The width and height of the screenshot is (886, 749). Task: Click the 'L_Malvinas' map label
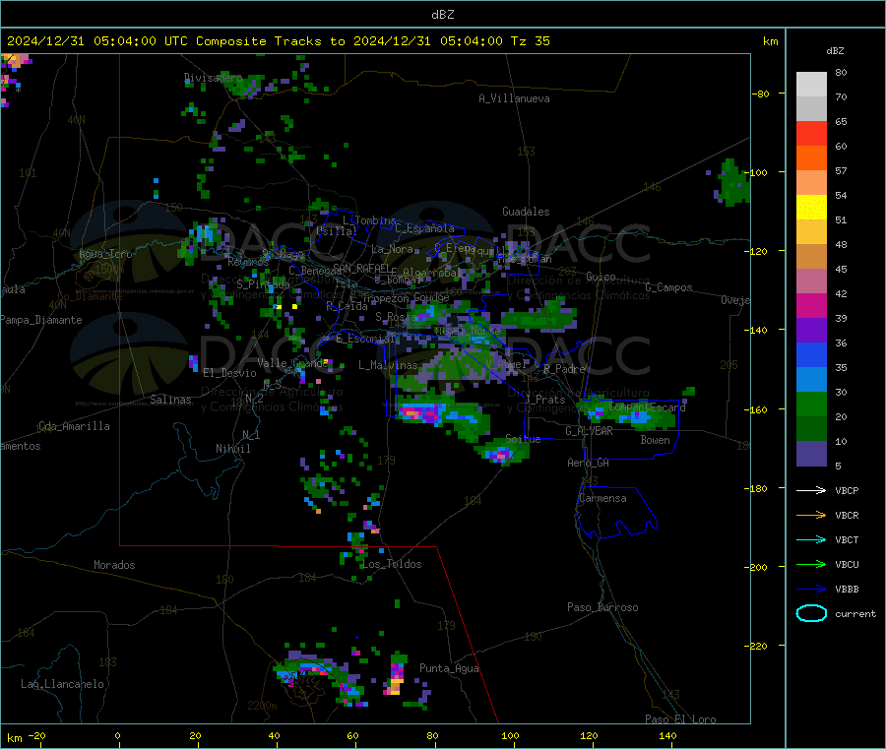pyautogui.click(x=388, y=365)
